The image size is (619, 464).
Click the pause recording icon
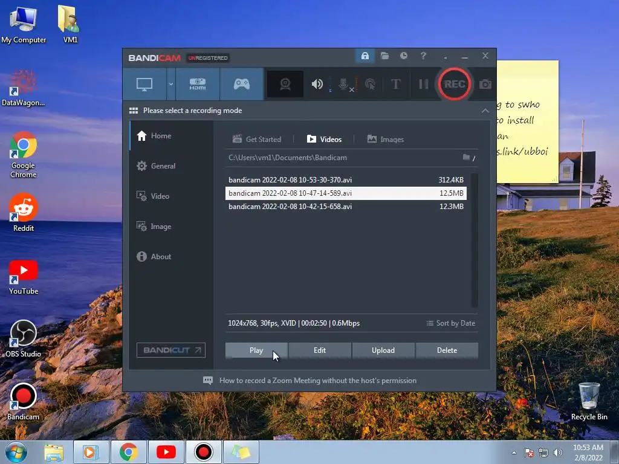(423, 84)
